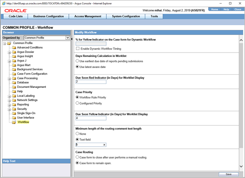Click the Case Form Configuration folder icon
The height and width of the screenshot is (178, 245).
coord(14,74)
